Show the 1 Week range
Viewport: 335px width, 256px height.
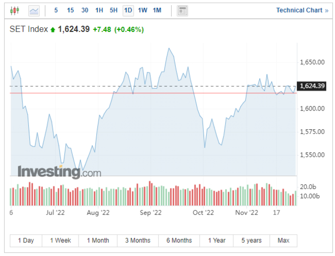click(x=61, y=240)
